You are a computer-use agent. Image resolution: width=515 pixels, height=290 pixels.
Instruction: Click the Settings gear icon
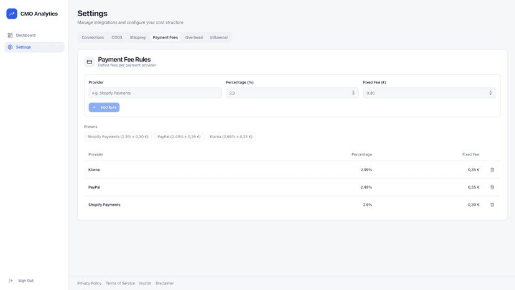pos(10,47)
